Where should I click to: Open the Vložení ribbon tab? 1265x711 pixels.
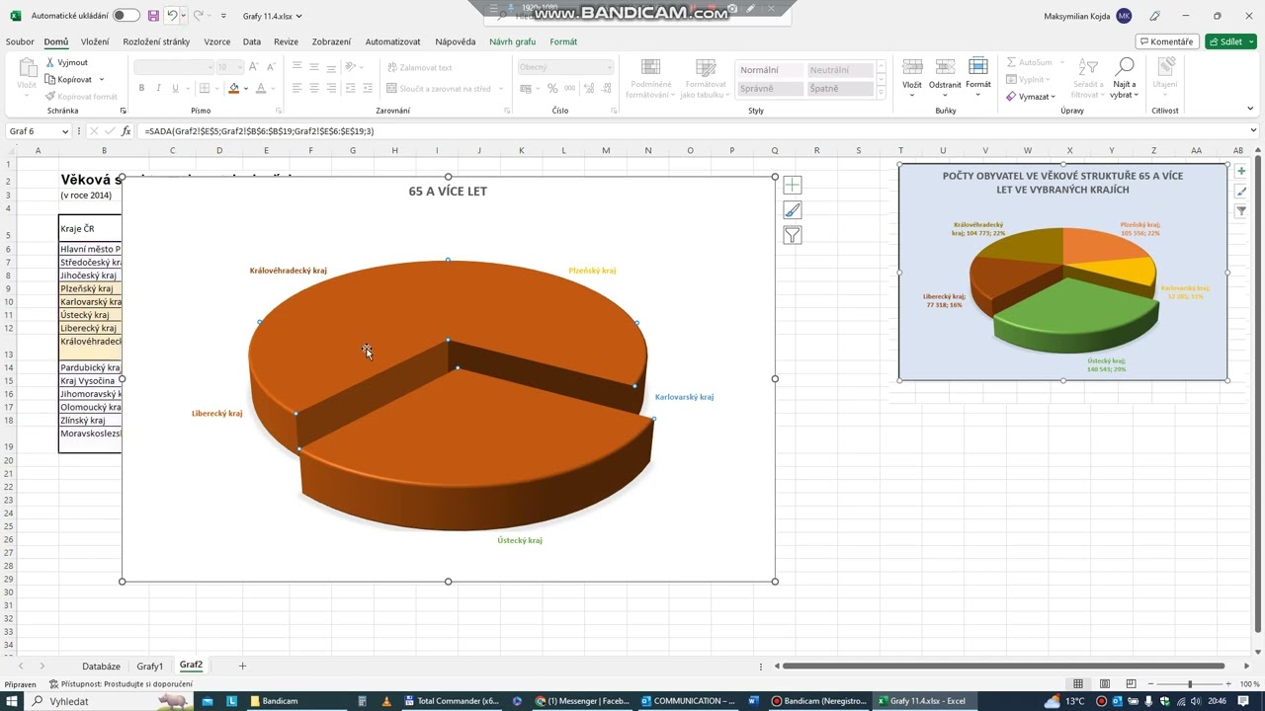click(95, 41)
